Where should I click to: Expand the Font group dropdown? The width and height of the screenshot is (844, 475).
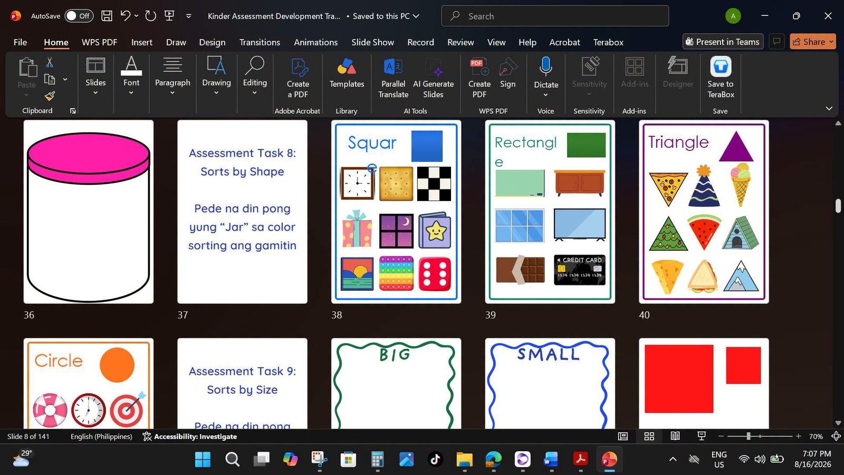point(131,93)
